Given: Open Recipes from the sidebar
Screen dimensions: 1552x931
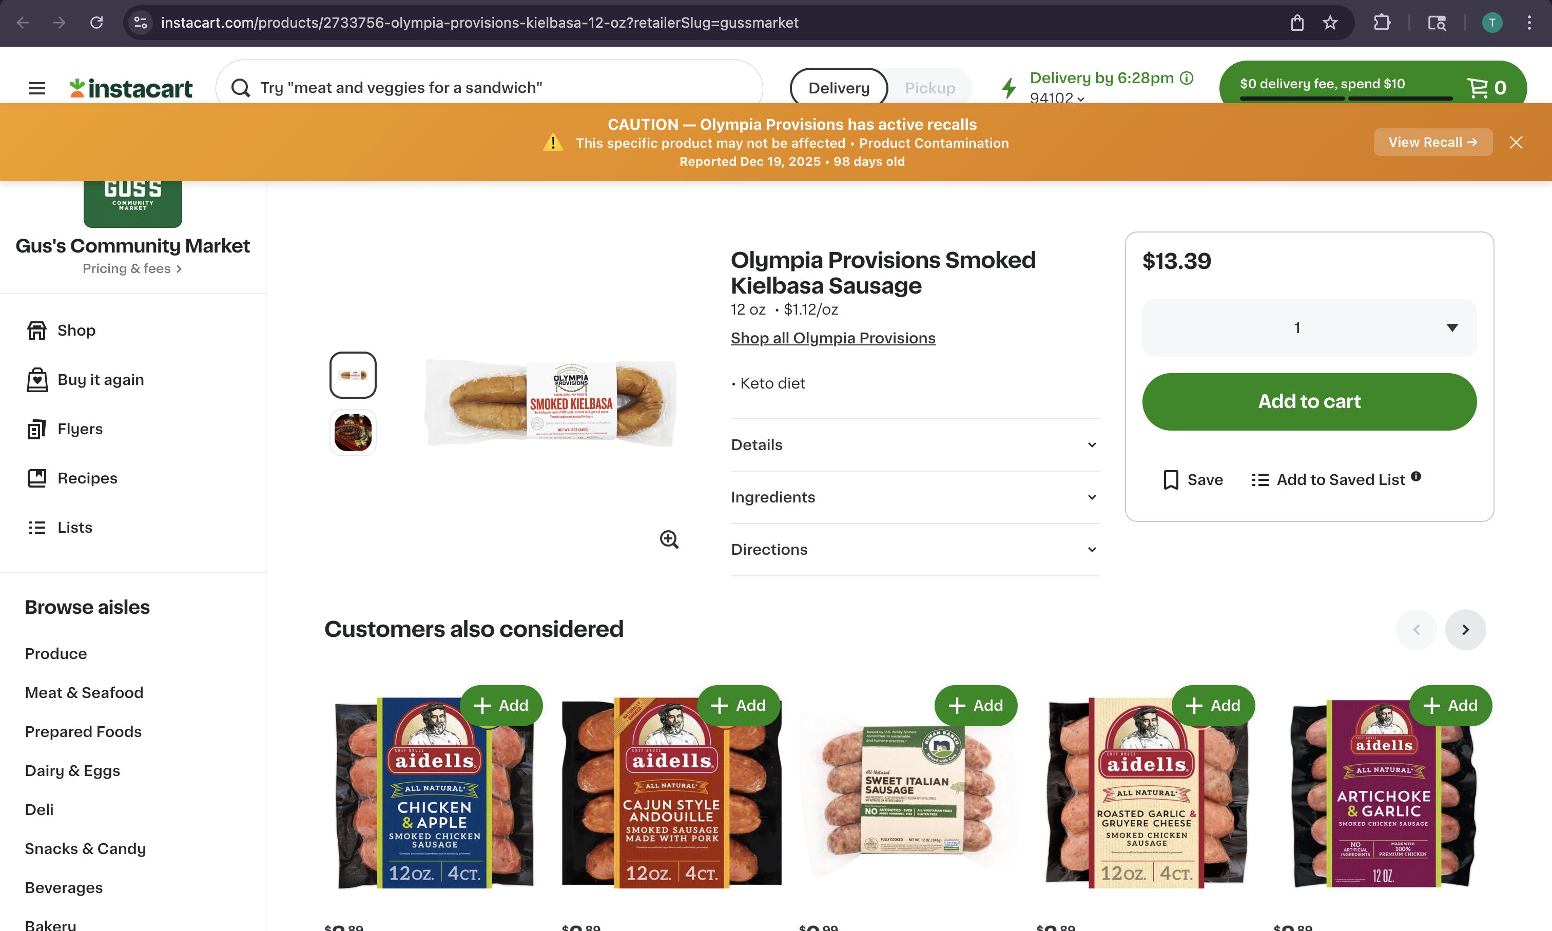Looking at the screenshot, I should point(87,477).
